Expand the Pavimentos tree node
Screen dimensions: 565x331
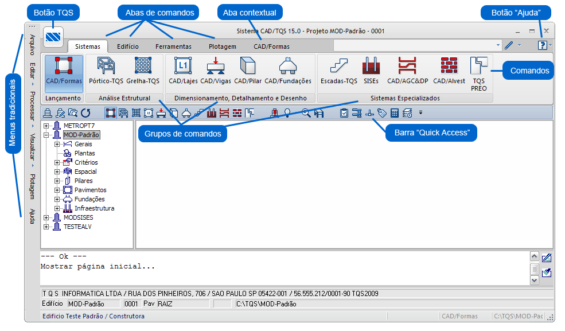[57, 190]
